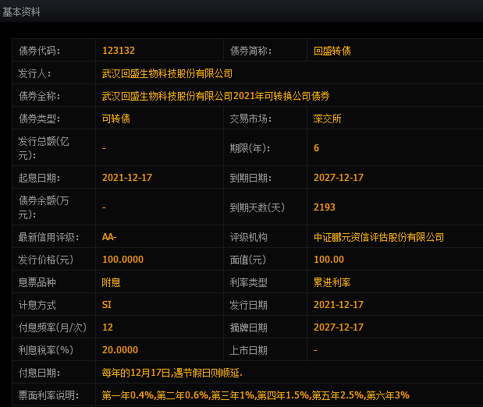Viewport: 483px width, 407px height.
Task: Select bond code value 123132
Action: [x=119, y=51]
